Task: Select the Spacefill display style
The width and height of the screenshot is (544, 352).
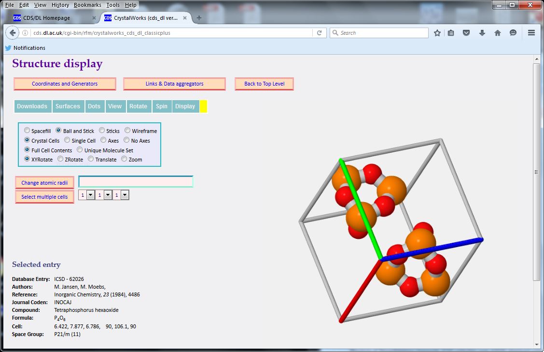Action: pos(27,130)
